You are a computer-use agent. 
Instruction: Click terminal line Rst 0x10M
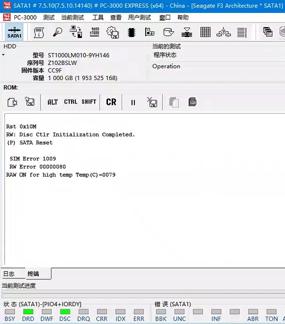[x=21, y=126]
